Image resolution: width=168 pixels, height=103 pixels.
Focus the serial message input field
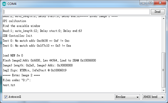point(76,12)
